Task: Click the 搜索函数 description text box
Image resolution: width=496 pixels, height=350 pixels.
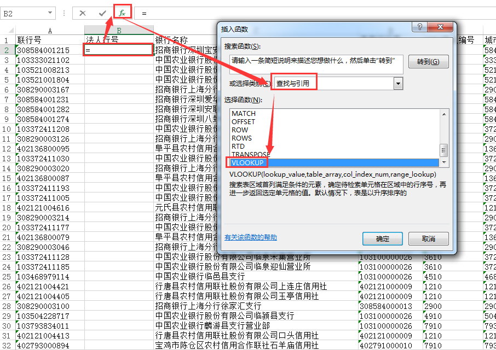Action: (316, 63)
